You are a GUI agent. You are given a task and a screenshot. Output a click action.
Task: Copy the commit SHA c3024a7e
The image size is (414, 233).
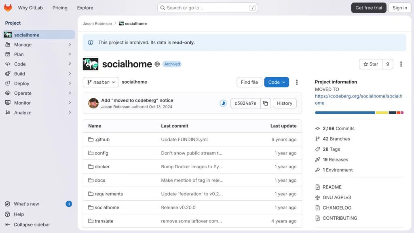pyautogui.click(x=266, y=103)
